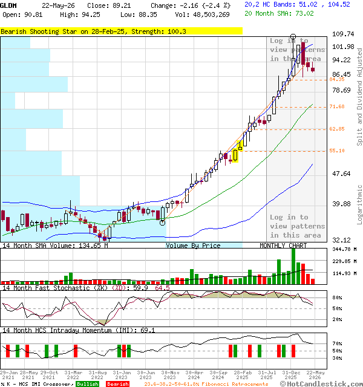
Task: Click the 'MONTHLY CHART' label
Action: (283, 246)
